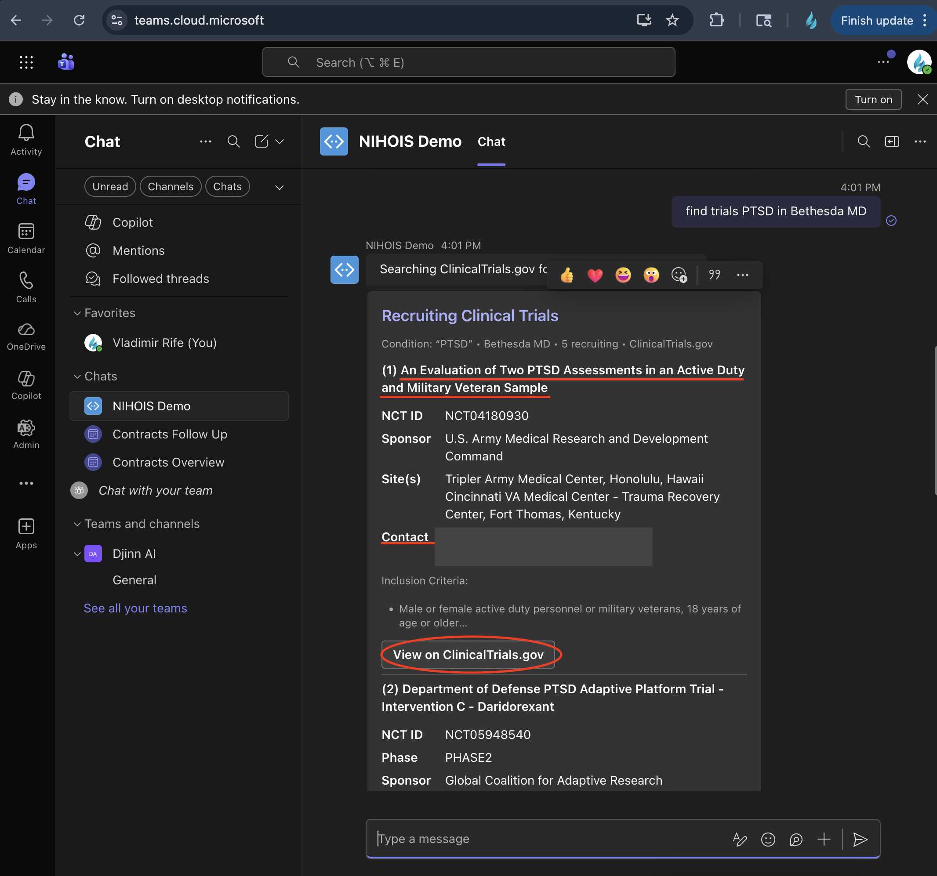Click the Teams search box
The width and height of the screenshot is (937, 876).
coord(468,62)
